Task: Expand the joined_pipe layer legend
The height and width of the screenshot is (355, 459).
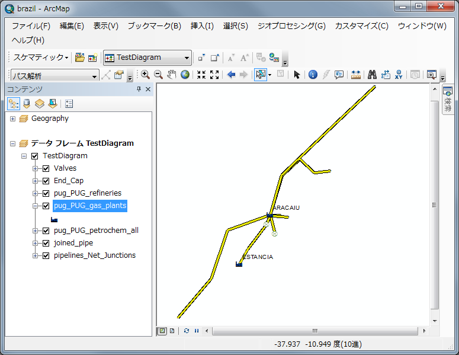Action: (35, 243)
